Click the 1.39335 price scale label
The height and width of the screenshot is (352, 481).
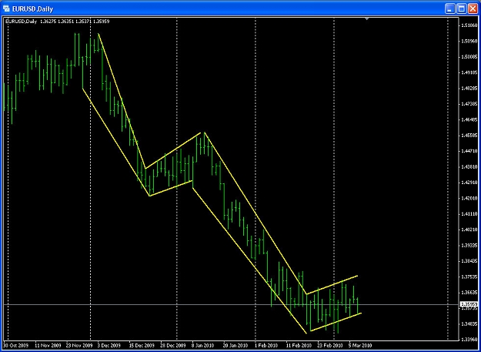(x=469, y=246)
